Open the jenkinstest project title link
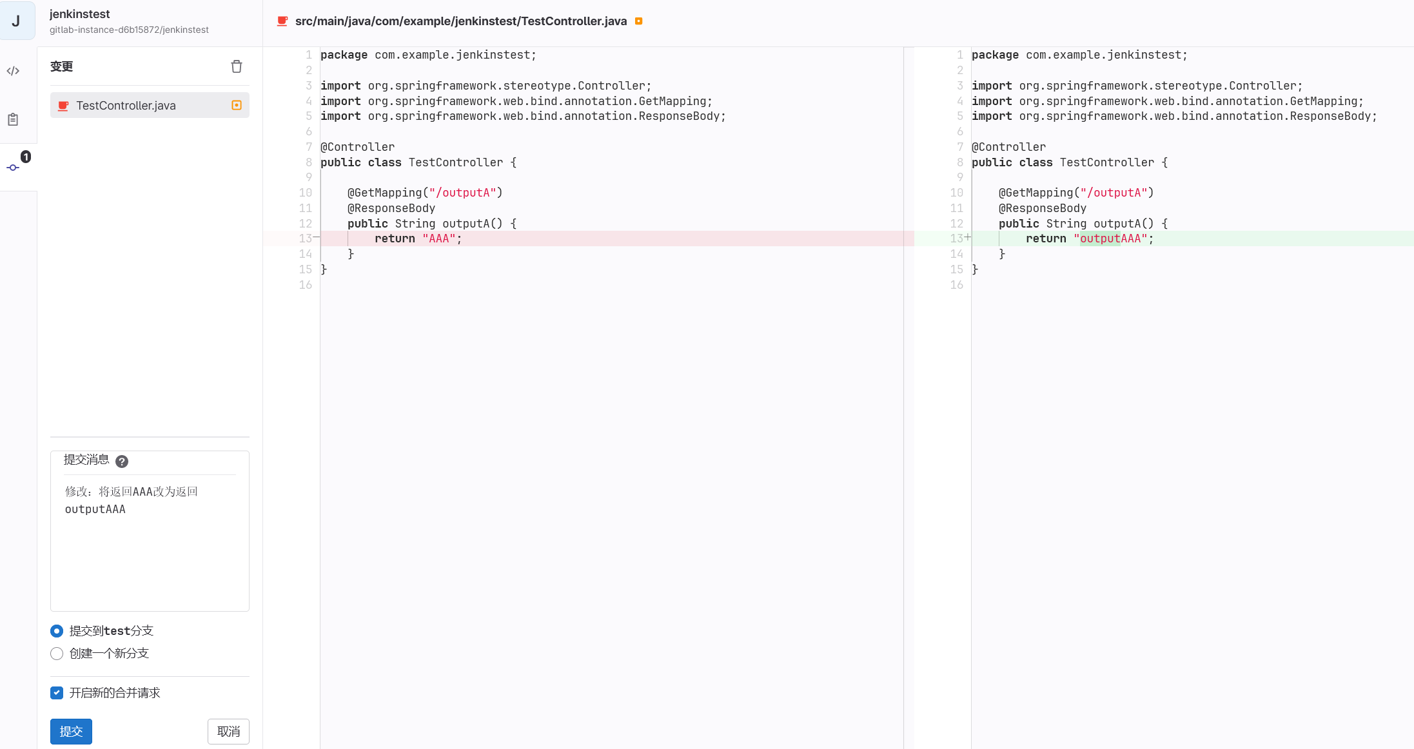Viewport: 1414px width, 749px height. (79, 14)
